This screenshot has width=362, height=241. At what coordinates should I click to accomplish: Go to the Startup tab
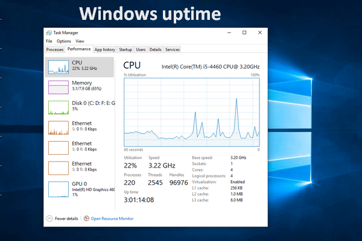[x=125, y=49]
